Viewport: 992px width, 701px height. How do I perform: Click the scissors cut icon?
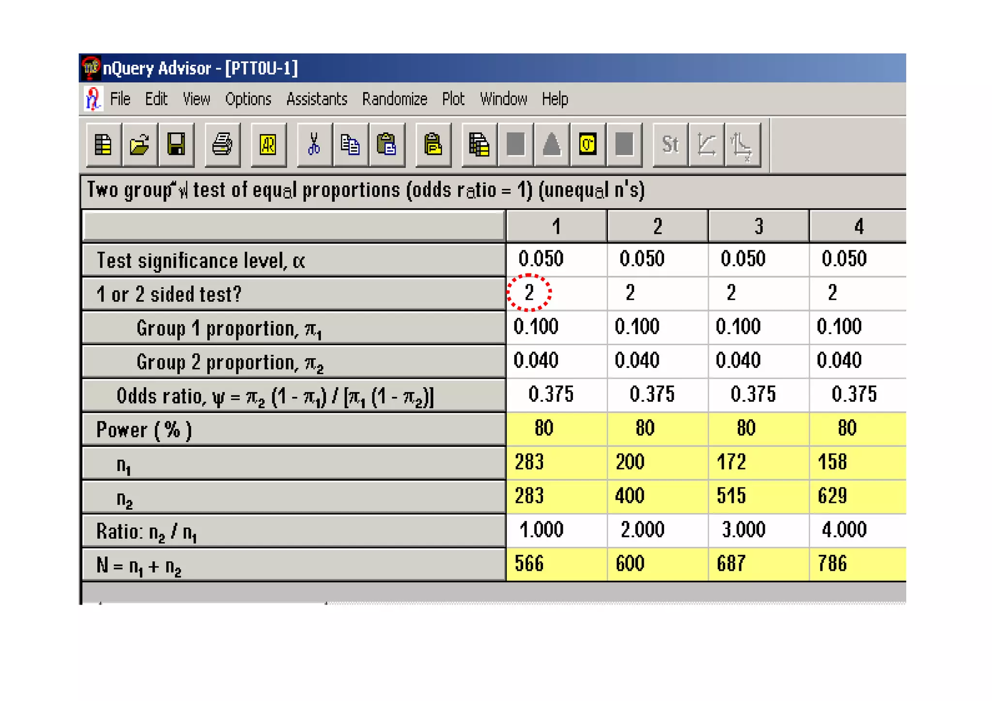tap(314, 144)
